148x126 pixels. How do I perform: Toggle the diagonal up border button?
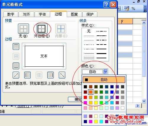point(16,75)
